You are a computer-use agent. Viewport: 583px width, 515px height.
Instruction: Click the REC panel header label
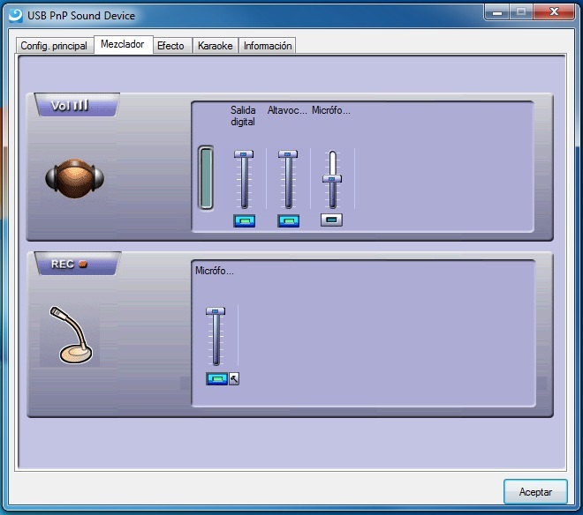coord(78,264)
